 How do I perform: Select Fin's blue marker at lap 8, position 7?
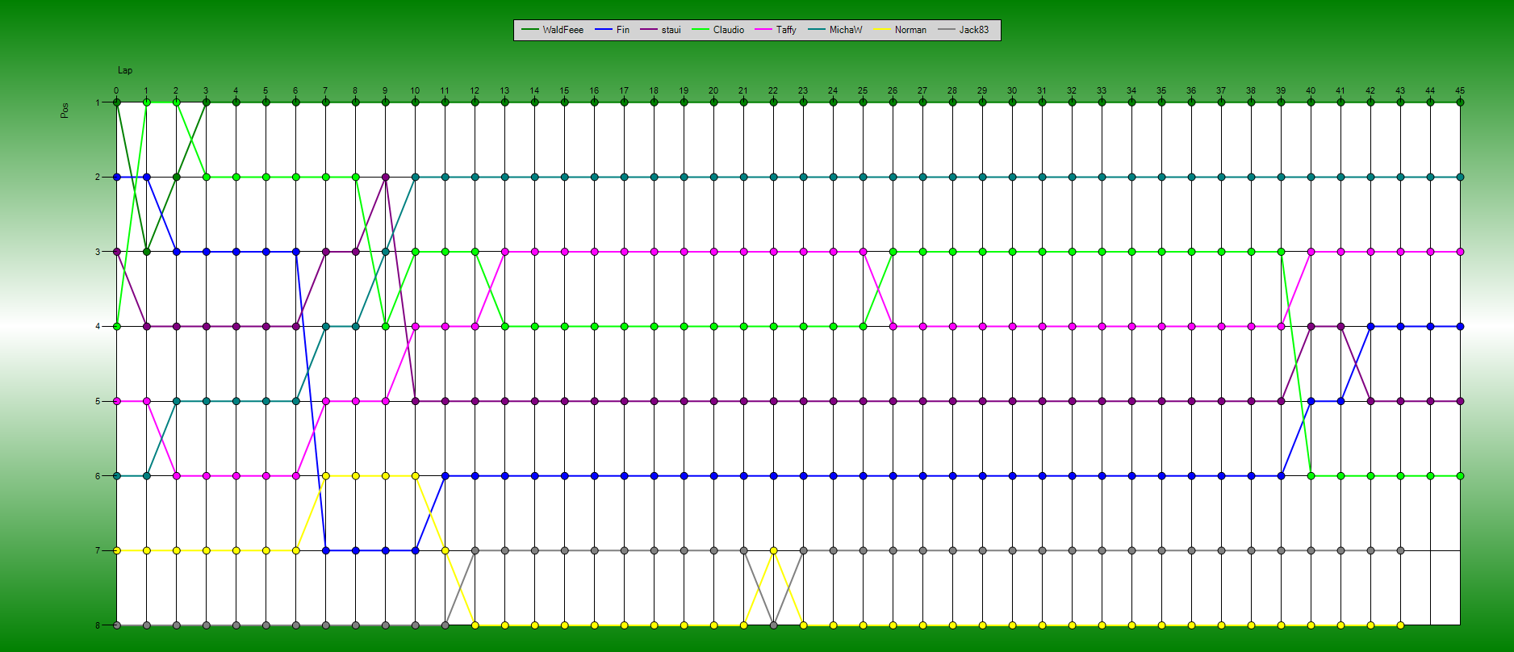(355, 550)
